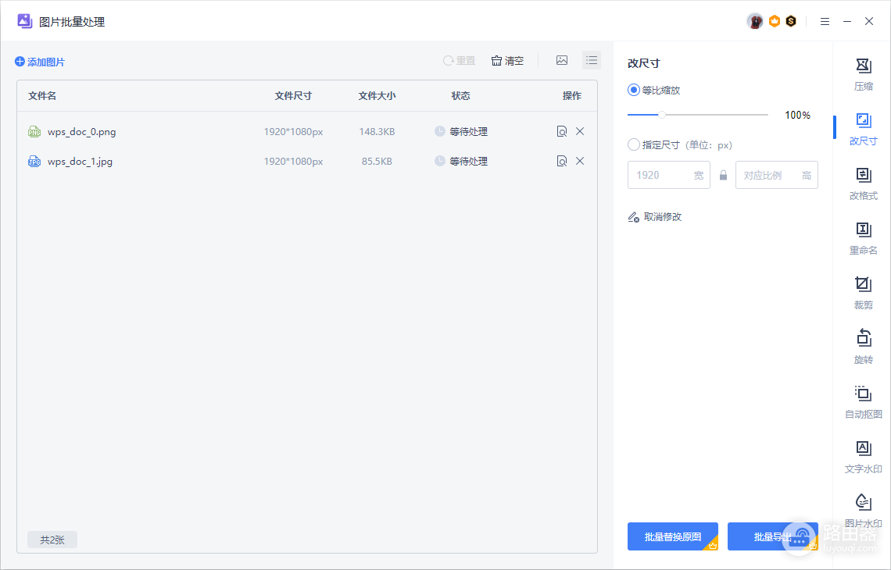Open the 旋转 rotate tool
Screen dimensions: 891x570
863,347
